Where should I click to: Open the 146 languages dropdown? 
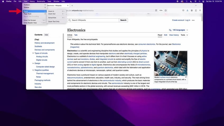[x=178, y=30]
